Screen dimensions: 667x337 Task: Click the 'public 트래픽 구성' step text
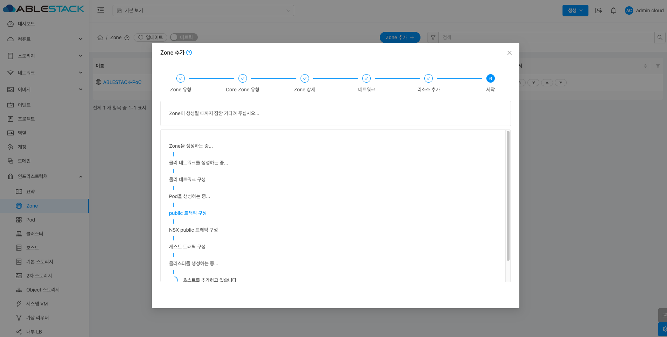(x=188, y=213)
